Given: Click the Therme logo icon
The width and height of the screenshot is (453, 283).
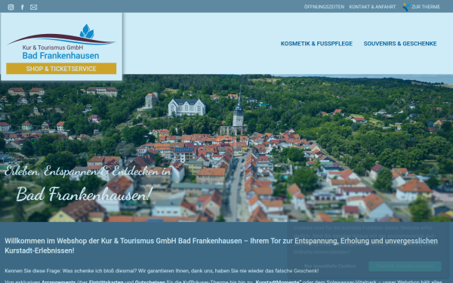Looking at the screenshot, I should 406,7.
